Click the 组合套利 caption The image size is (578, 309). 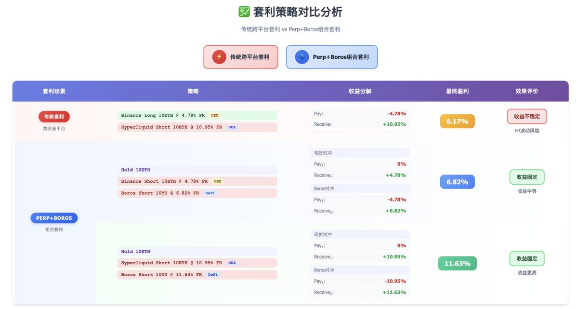point(54,230)
